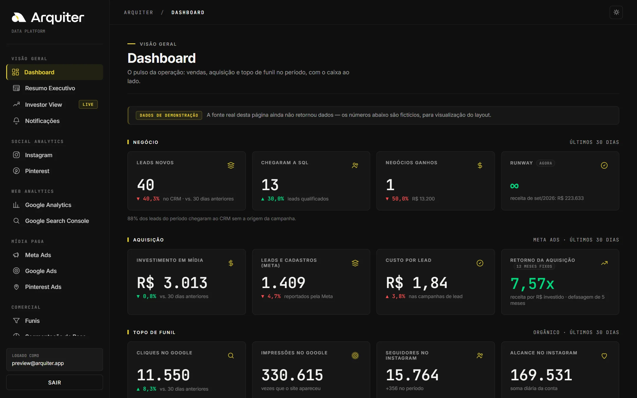
Task: Click the Arquiter logo mark
Action: click(x=19, y=18)
